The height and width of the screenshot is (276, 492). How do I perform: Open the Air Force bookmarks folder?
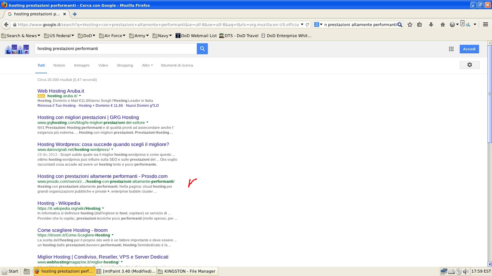coord(112,36)
